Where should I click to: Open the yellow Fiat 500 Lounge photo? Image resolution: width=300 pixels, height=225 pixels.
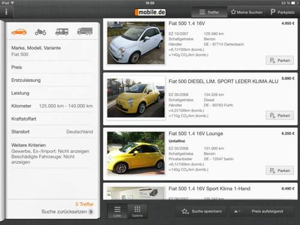(136, 153)
